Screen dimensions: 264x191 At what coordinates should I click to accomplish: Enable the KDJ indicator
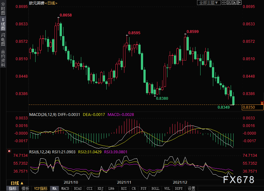pyautogui.click(x=100, y=188)
